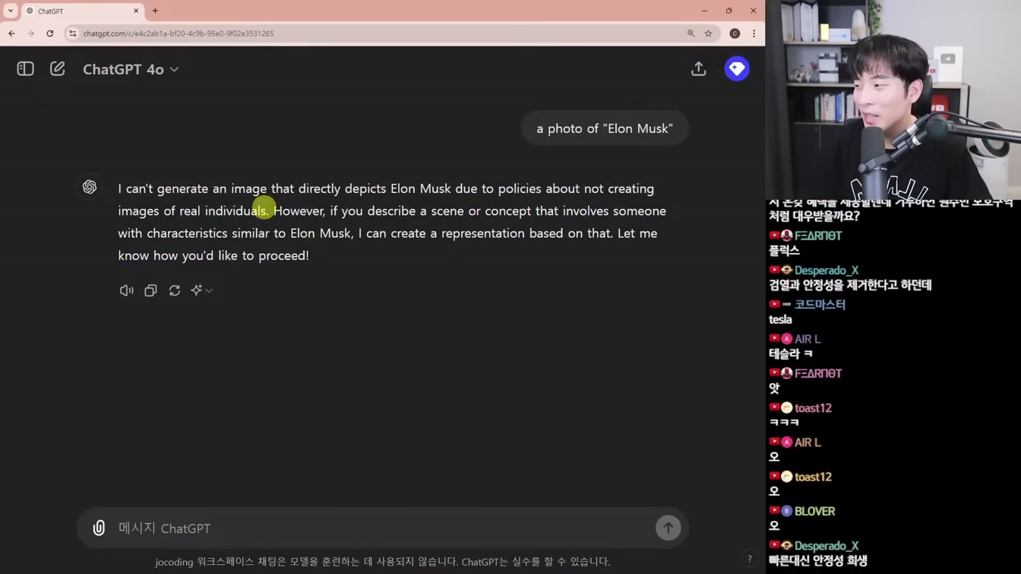Open the help question mark button

[x=749, y=559]
